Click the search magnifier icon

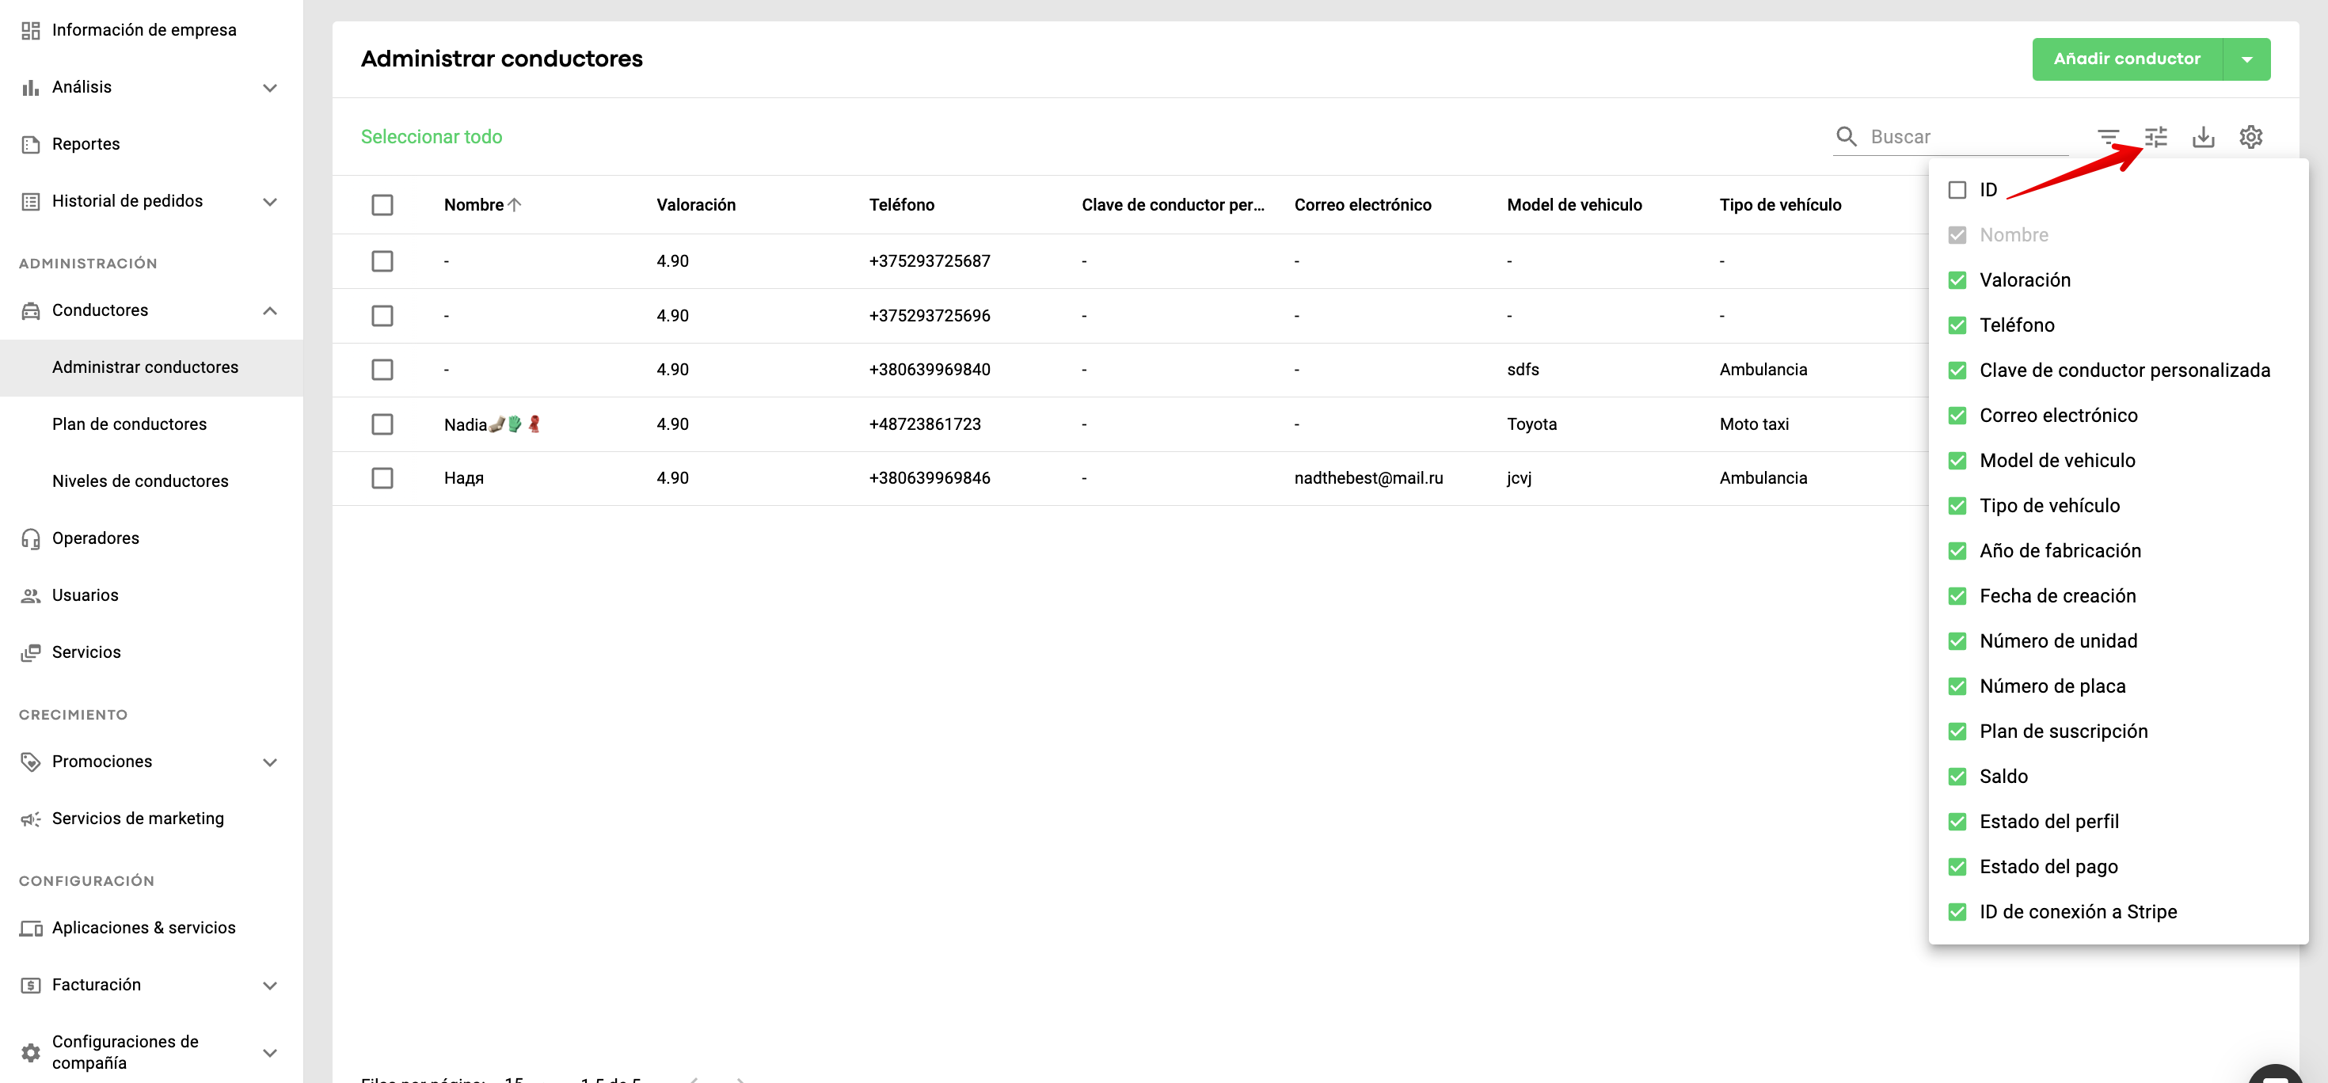click(1847, 136)
